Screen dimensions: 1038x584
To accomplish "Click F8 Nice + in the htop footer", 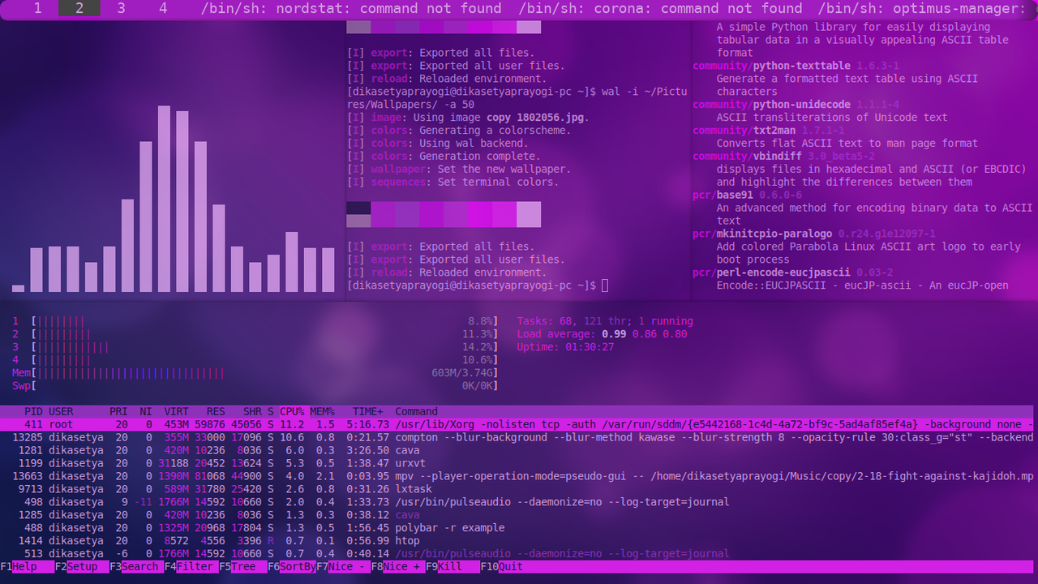I will tap(397, 567).
